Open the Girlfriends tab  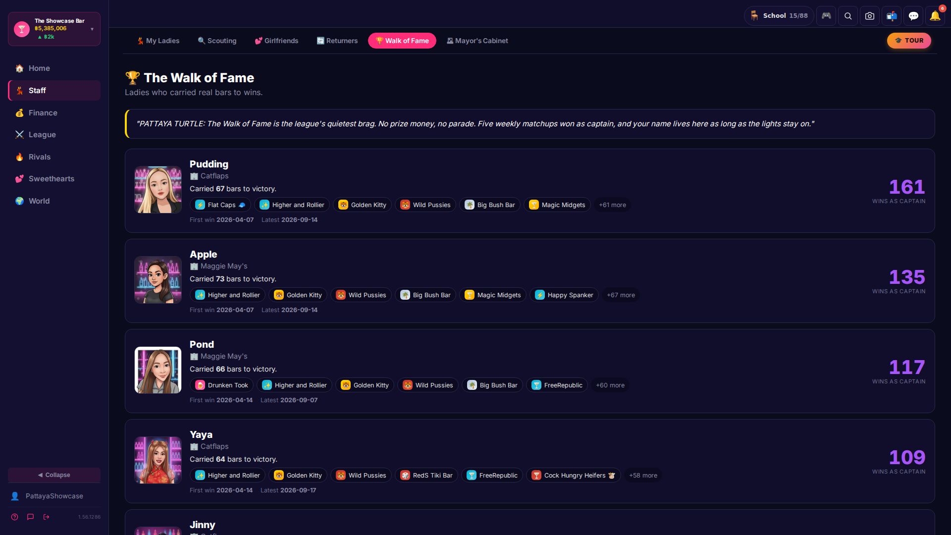tap(276, 41)
